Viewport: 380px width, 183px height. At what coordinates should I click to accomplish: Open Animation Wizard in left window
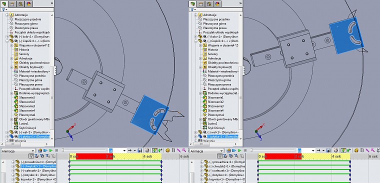147,150
